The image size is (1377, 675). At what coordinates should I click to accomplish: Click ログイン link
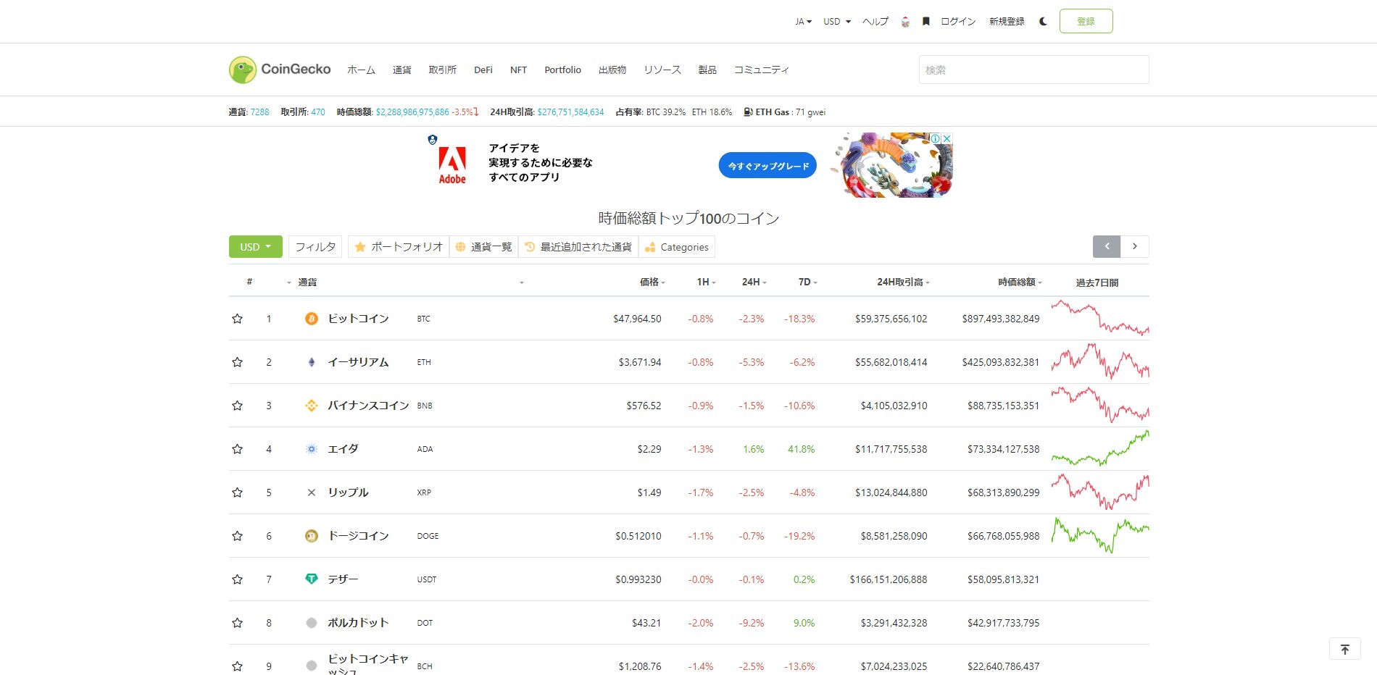pyautogui.click(x=958, y=22)
